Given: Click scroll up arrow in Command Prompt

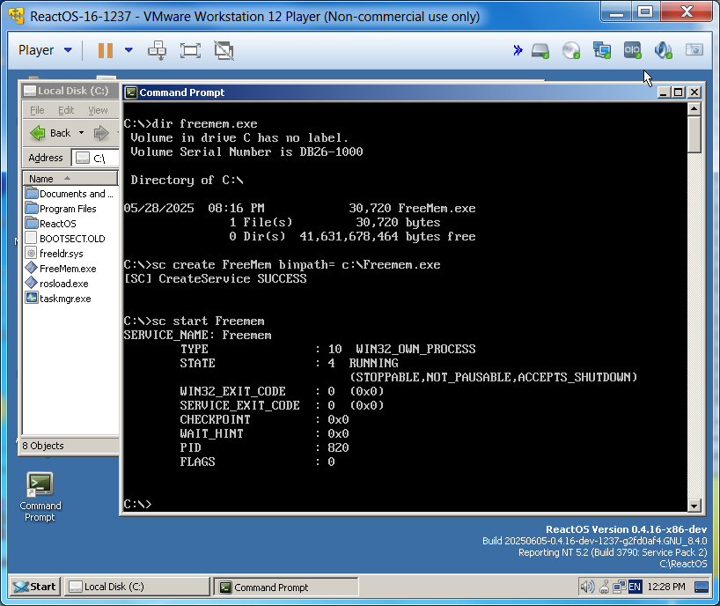Looking at the screenshot, I should pyautogui.click(x=694, y=109).
